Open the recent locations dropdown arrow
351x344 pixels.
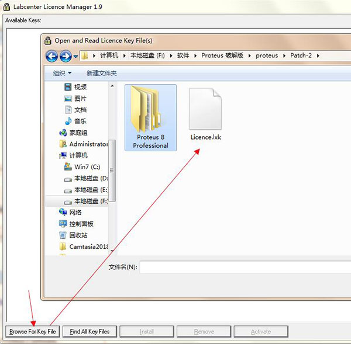[75, 56]
